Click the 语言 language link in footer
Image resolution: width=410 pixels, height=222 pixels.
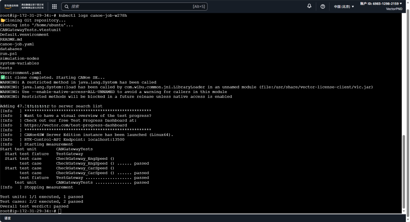tap(8, 218)
